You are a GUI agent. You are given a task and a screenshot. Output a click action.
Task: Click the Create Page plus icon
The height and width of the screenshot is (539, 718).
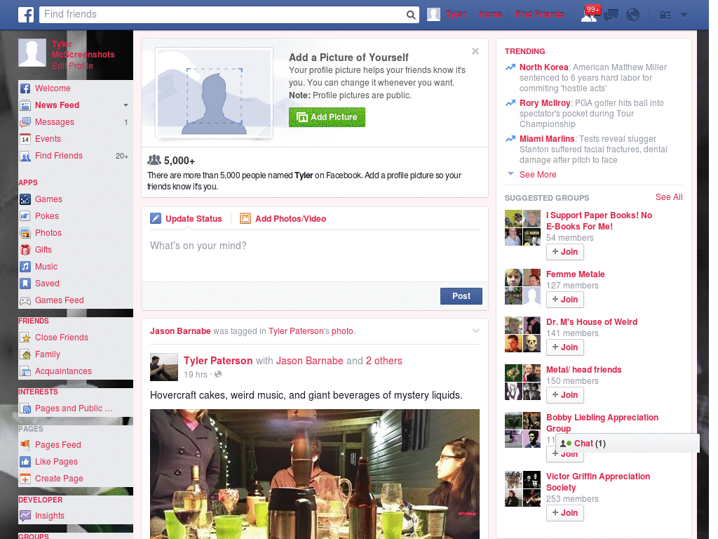(x=25, y=479)
